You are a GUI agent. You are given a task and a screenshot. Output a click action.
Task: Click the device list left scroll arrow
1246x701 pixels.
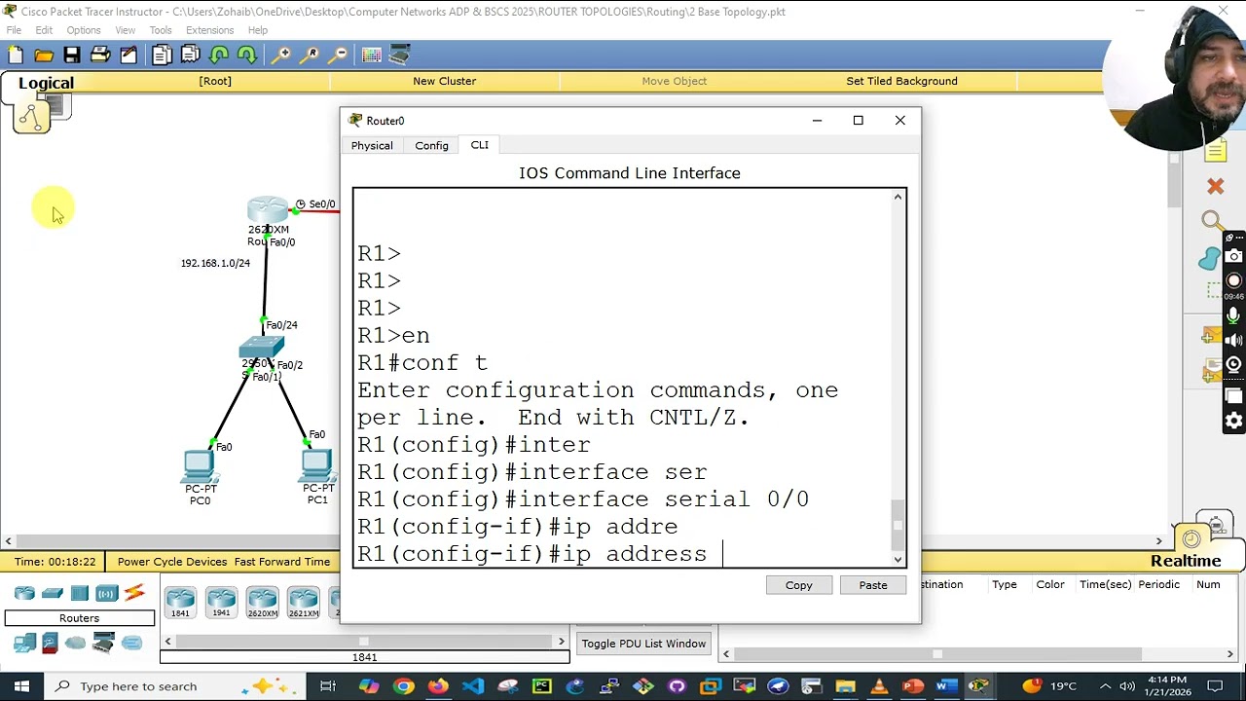pyautogui.click(x=167, y=641)
